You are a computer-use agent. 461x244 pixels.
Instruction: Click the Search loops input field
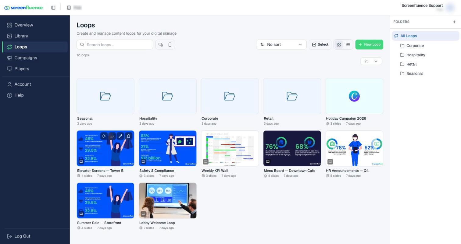tap(115, 45)
